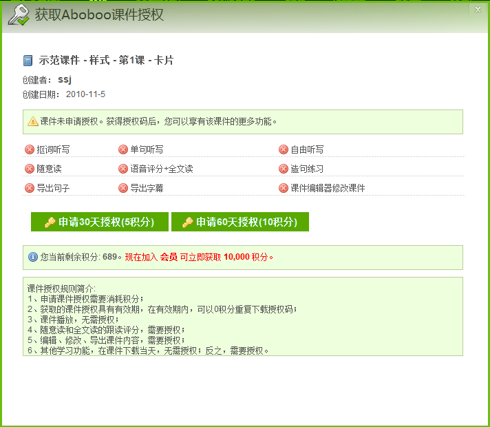
Task: Click red cross icon next to 导出字幕
Action: pyautogui.click(x=123, y=188)
